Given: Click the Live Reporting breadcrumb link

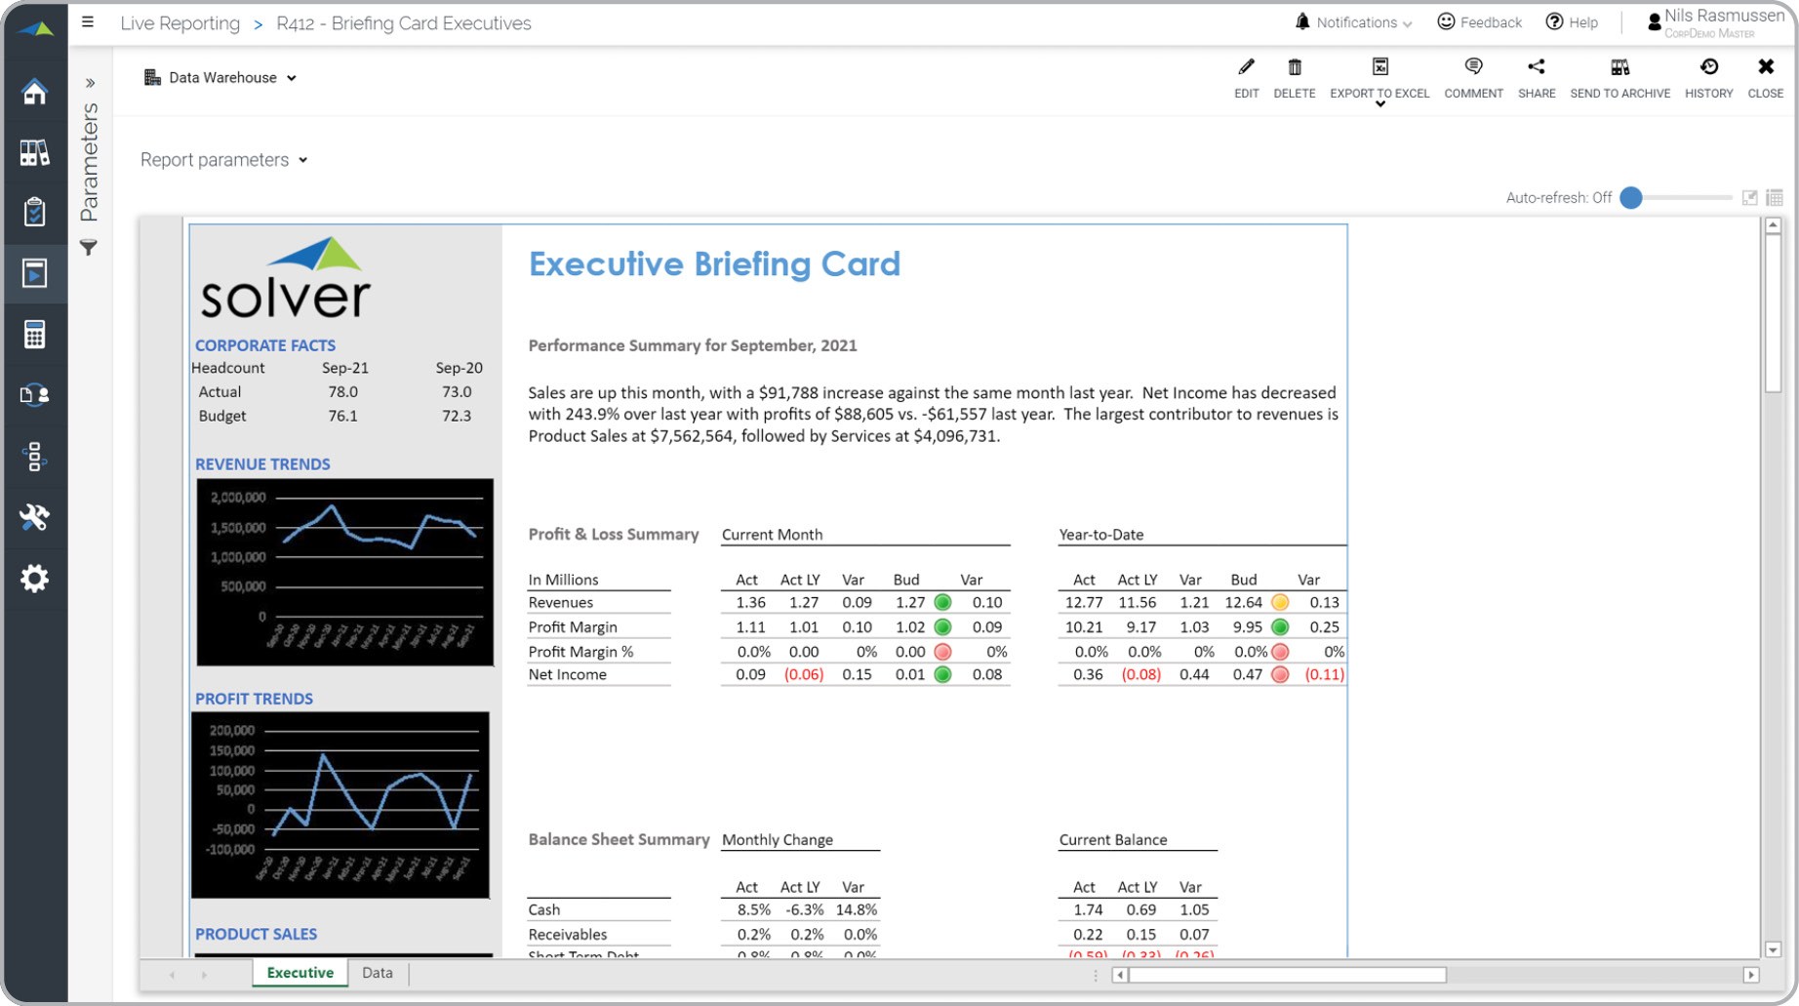Looking at the screenshot, I should point(180,23).
